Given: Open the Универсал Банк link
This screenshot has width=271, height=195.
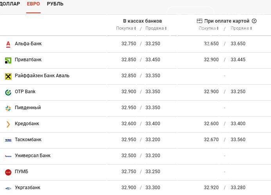Looking at the screenshot, I should pos(33,156).
